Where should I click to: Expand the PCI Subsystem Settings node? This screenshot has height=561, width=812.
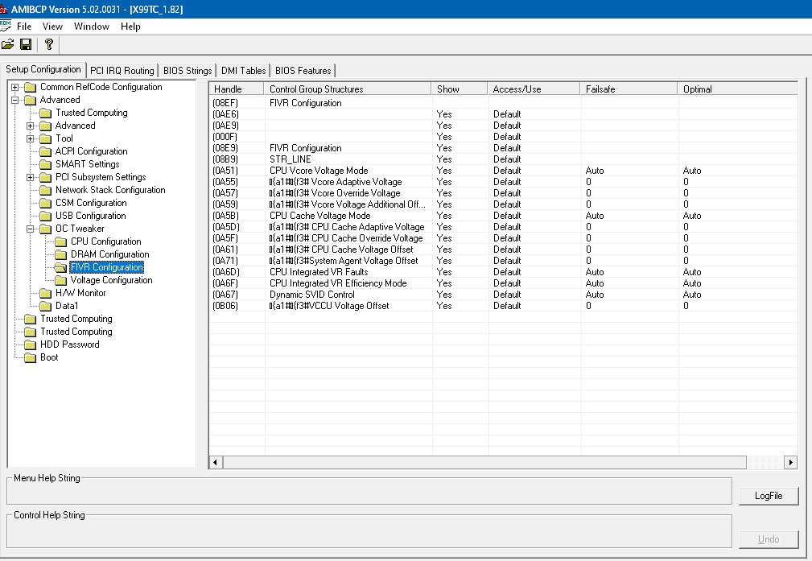30,177
